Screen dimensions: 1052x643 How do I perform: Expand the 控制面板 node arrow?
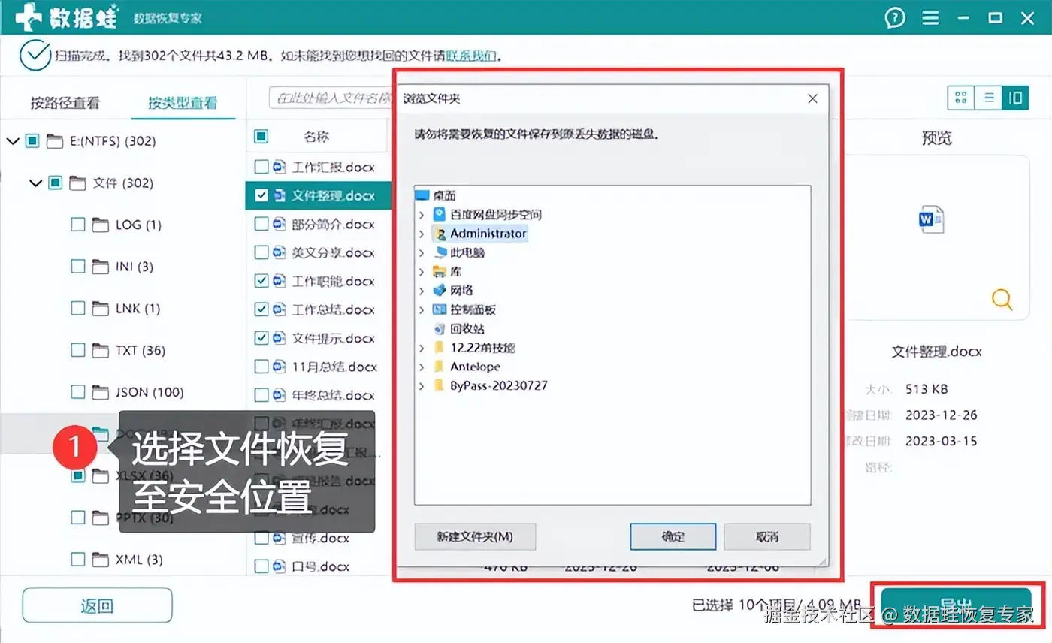point(422,309)
